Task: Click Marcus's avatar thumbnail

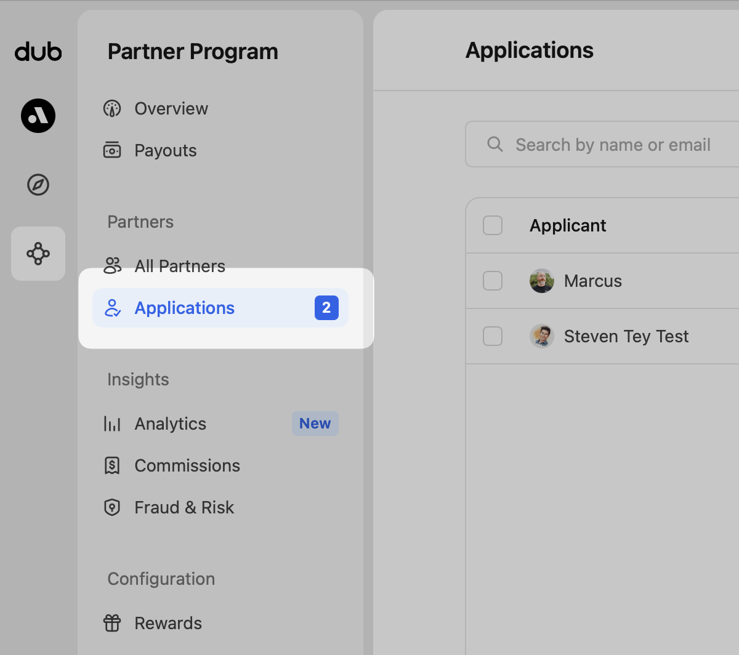Action: coord(542,281)
